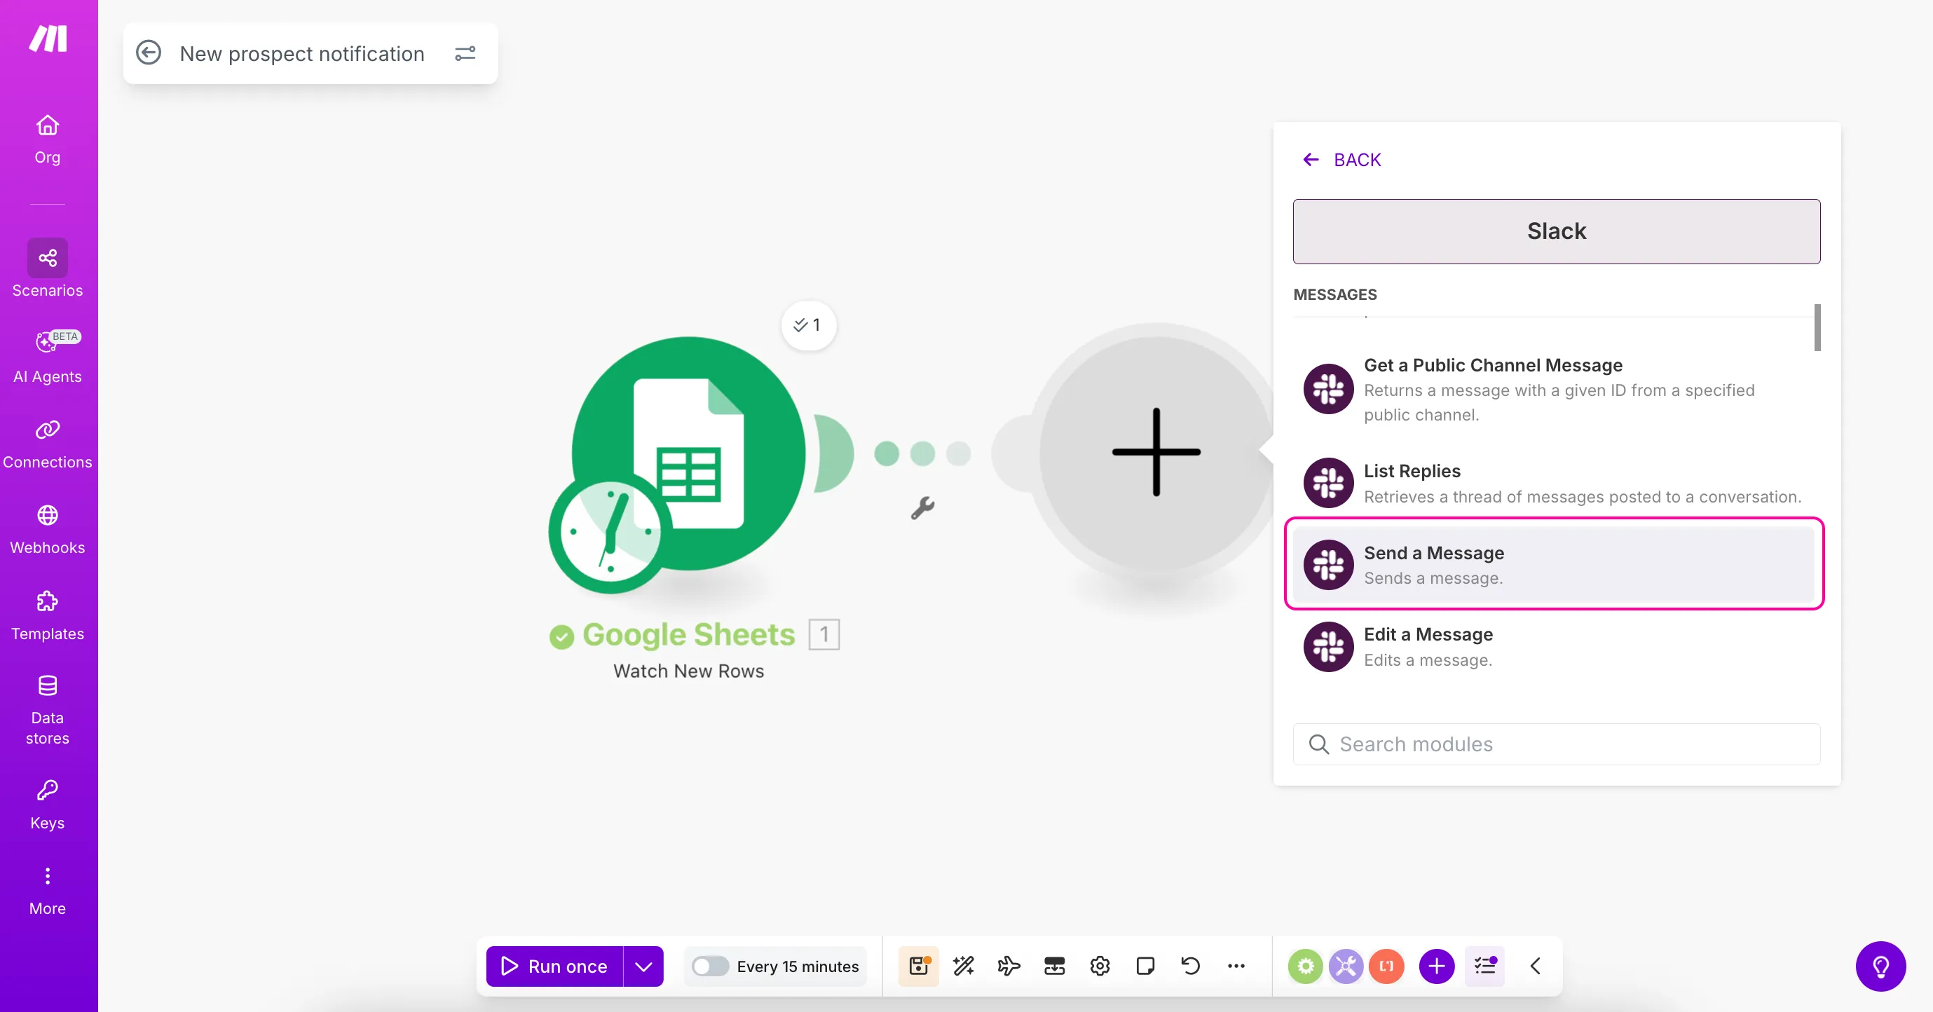Click the airplane explain flow icon
Screen dimensions: 1933x1012
1009,966
